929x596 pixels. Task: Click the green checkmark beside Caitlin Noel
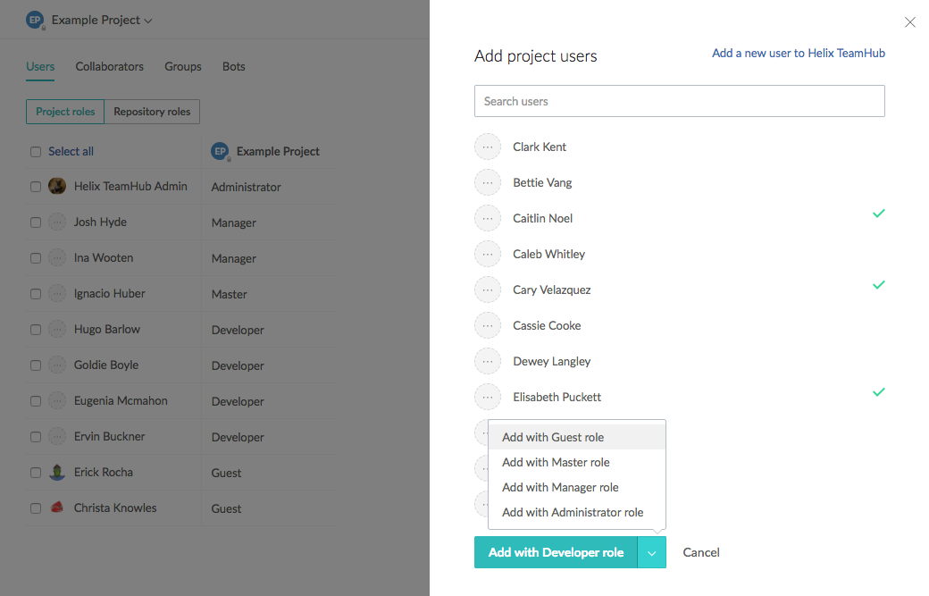[x=878, y=214]
